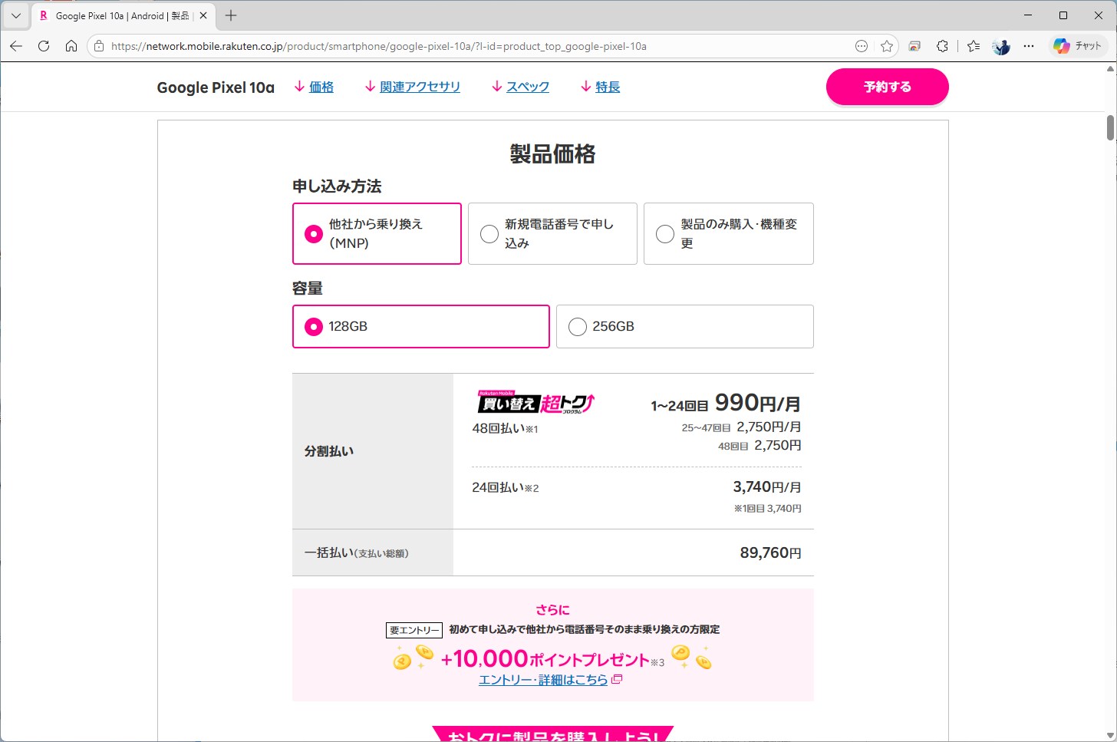View site information lock icon
Screen dimensions: 1117x742
click(x=99, y=46)
